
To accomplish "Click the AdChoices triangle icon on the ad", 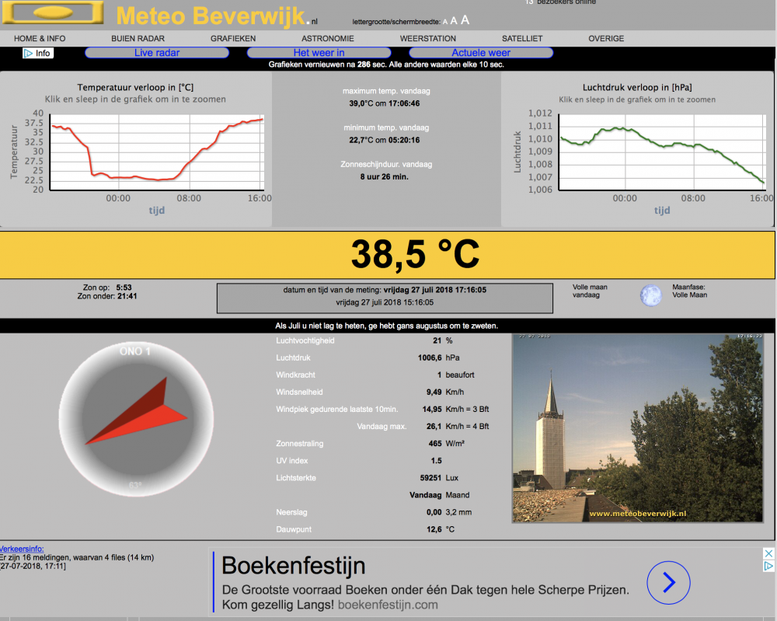I will coord(768,566).
